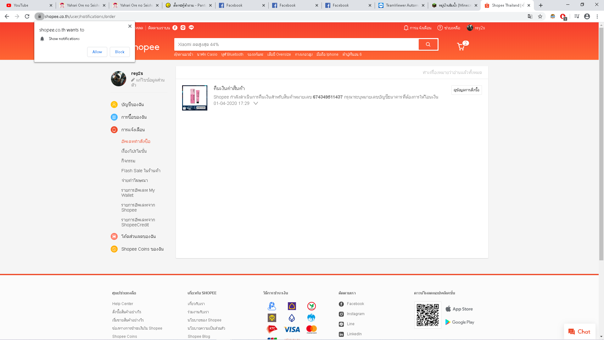604x340 pixels.
Task: Click the Shopee Coins sidebar icon
Action: click(114, 249)
